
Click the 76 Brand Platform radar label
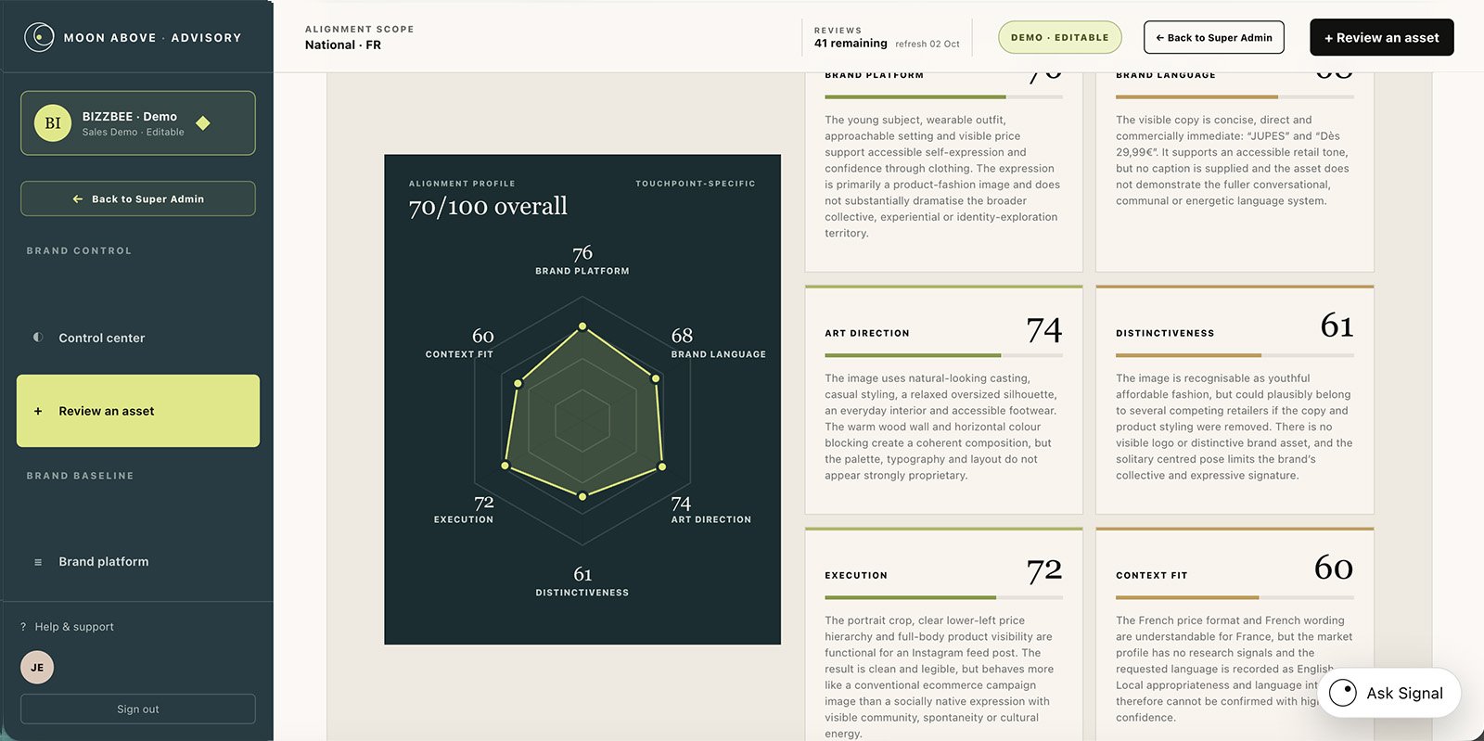(x=582, y=260)
